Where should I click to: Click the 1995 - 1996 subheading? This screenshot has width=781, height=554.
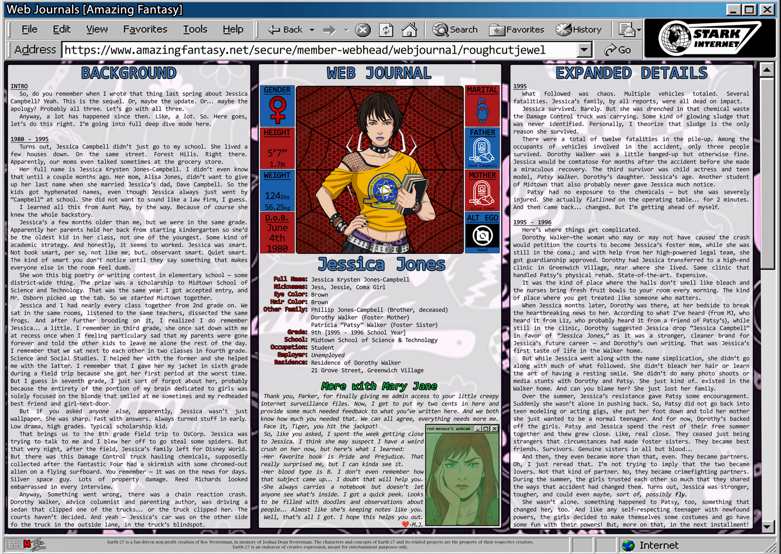pyautogui.click(x=532, y=222)
